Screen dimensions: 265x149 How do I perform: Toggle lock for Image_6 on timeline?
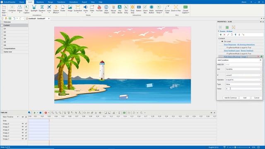pyautogui.click(x=26, y=124)
